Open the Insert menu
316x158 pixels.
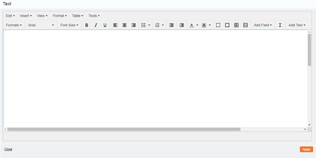26,16
